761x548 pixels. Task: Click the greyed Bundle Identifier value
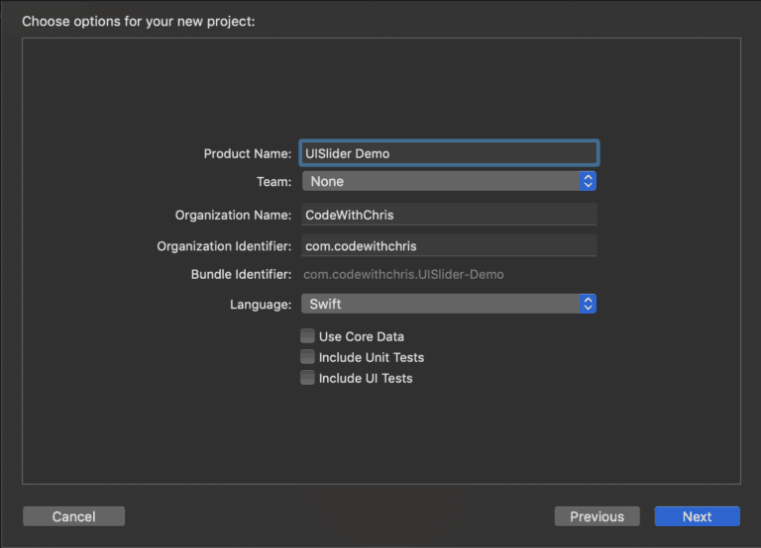pyautogui.click(x=403, y=275)
